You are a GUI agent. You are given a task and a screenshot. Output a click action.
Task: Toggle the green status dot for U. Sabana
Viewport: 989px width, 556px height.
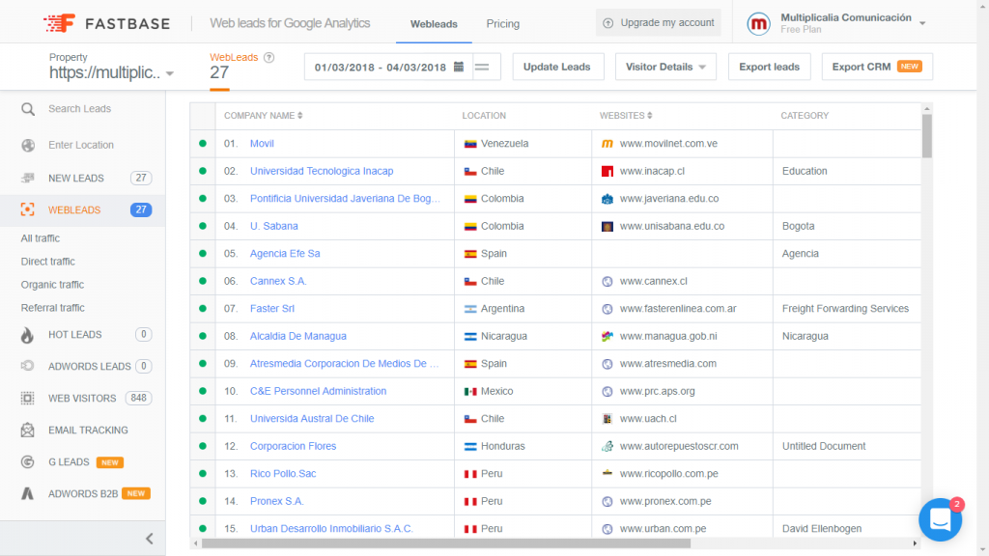click(x=203, y=226)
